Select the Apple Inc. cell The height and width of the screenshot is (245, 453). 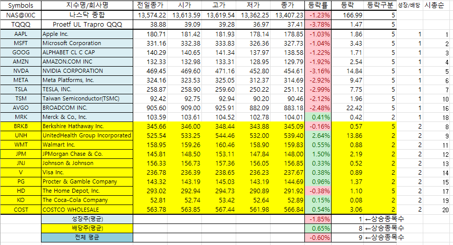[x=87, y=34]
